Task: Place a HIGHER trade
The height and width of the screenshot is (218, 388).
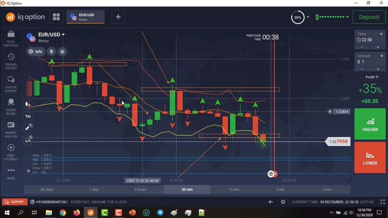Action: (370, 124)
